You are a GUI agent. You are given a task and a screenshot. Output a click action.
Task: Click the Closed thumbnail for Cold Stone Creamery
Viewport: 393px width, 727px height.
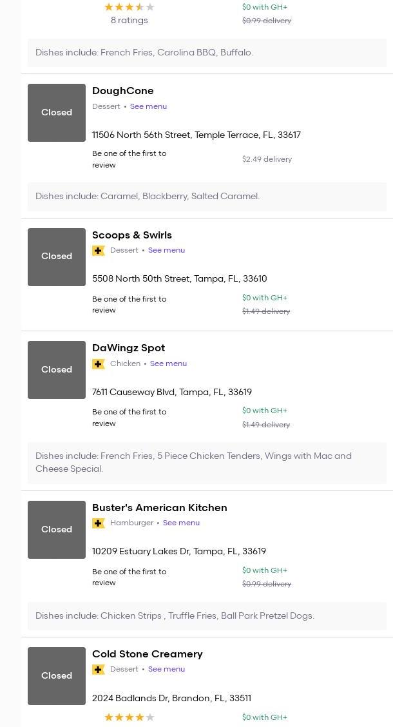pyautogui.click(x=57, y=676)
